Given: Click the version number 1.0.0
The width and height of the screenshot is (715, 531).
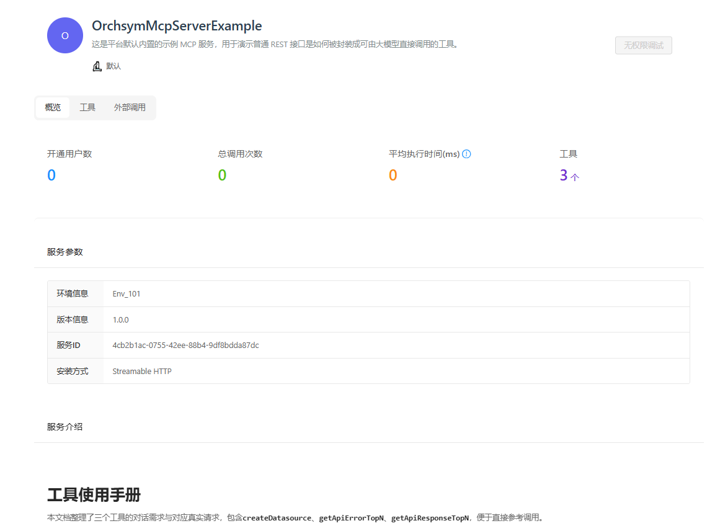Looking at the screenshot, I should [120, 320].
